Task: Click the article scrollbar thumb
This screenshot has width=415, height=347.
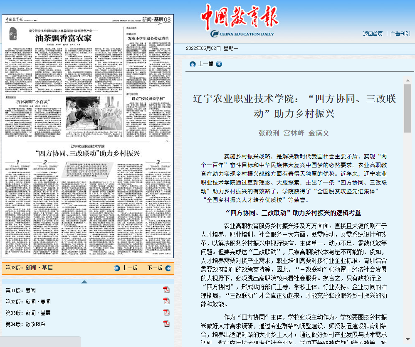Action: [x=408, y=108]
